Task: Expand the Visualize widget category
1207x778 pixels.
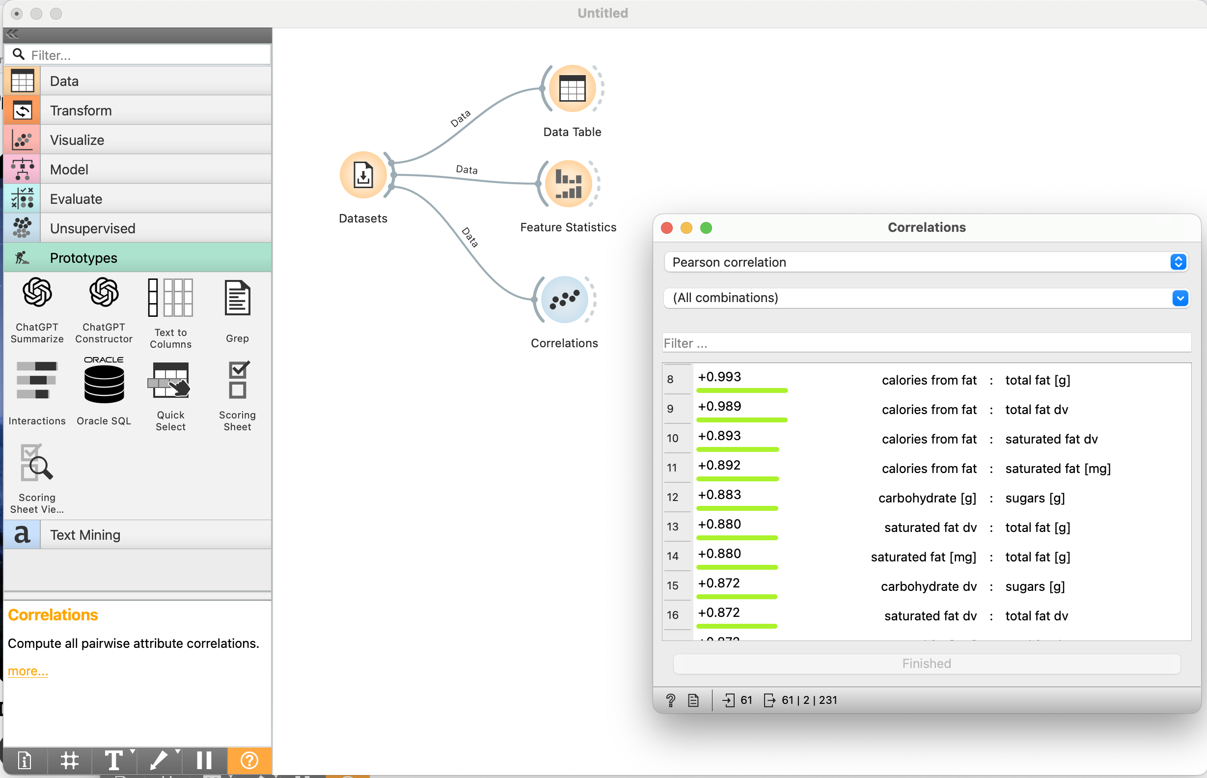Action: tap(137, 140)
